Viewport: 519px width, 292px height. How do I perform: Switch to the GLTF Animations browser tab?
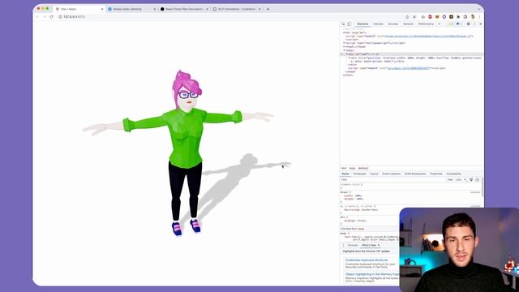(236, 9)
